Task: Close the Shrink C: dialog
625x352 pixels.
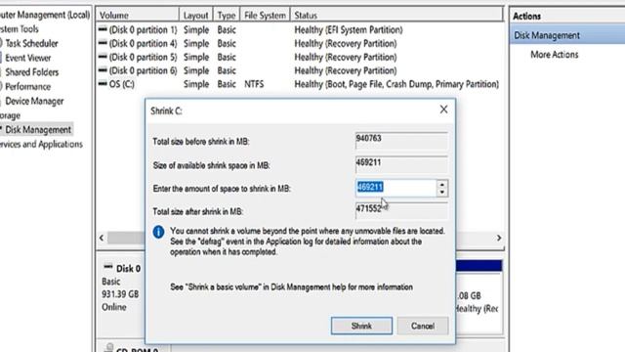Action: click(x=443, y=110)
